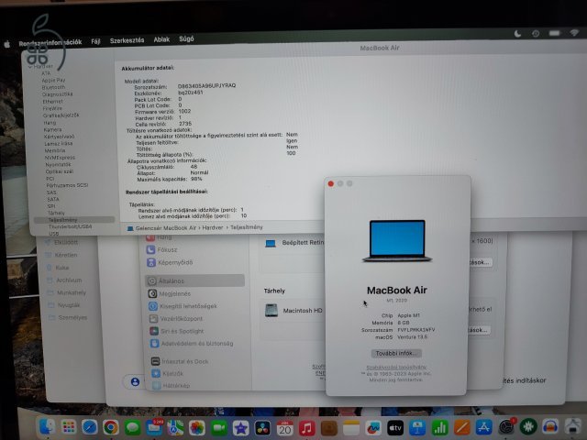Image resolution: width=587 pixels, height=440 pixels.
Task: Select Thunderbolt/USB4 in hardware list
Action: (x=71, y=226)
